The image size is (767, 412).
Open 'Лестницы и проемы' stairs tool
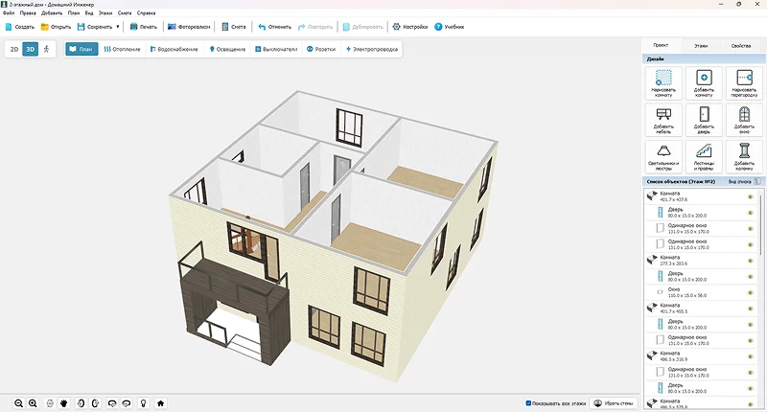point(703,155)
